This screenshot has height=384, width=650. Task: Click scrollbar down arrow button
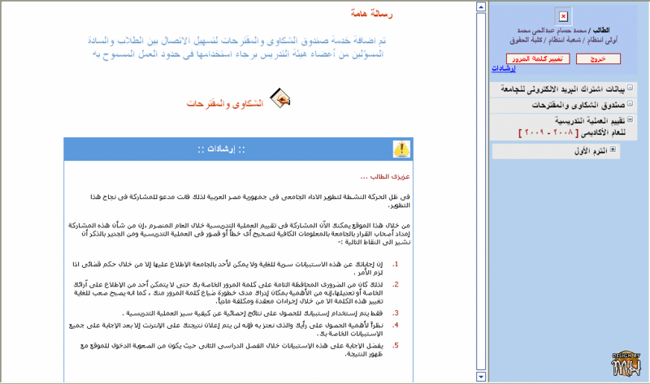[481, 377]
